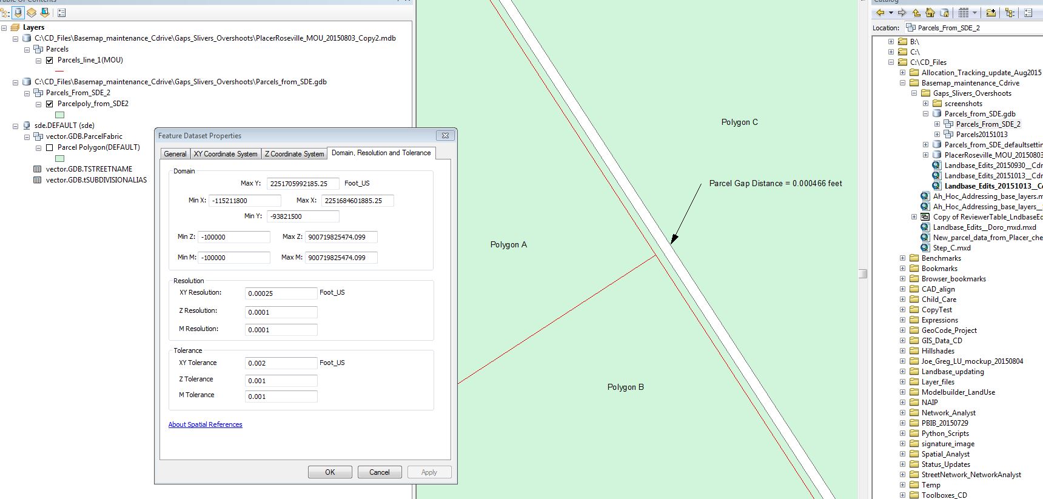The height and width of the screenshot is (499, 1043).
Task: Click Polygon C map label
Action: pos(739,122)
